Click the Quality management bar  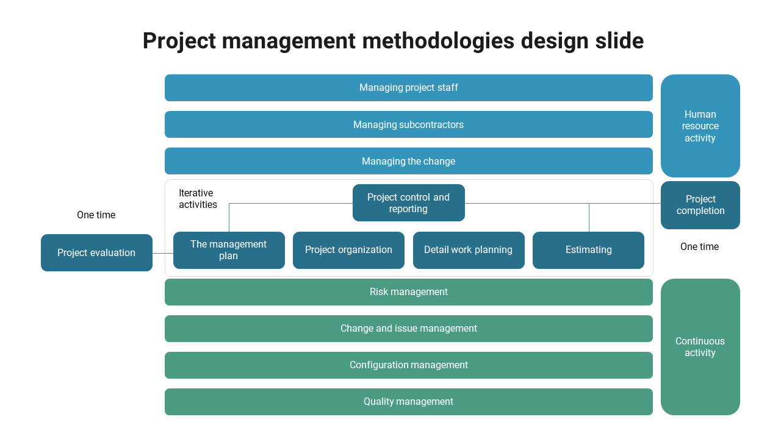point(408,402)
